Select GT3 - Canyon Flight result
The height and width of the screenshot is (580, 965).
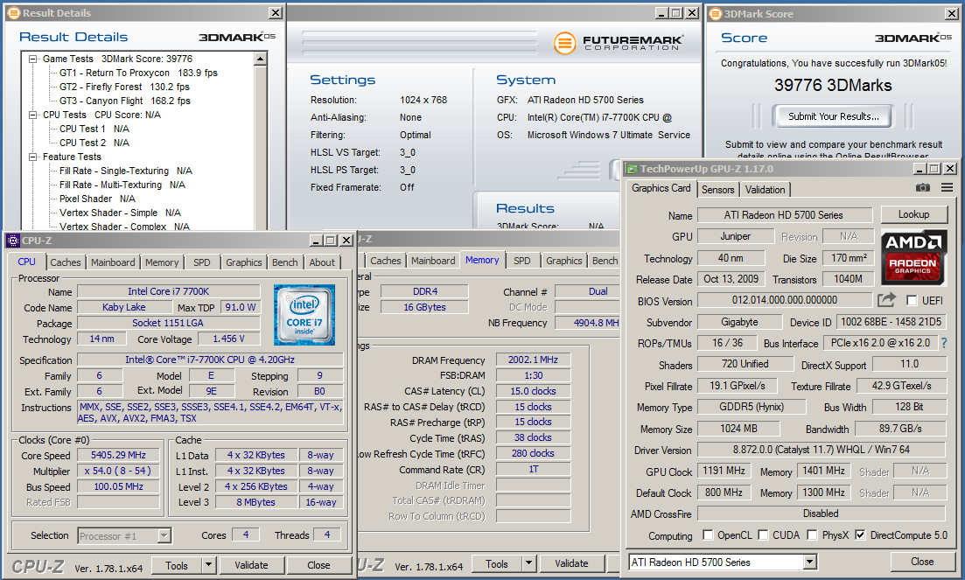[125, 101]
